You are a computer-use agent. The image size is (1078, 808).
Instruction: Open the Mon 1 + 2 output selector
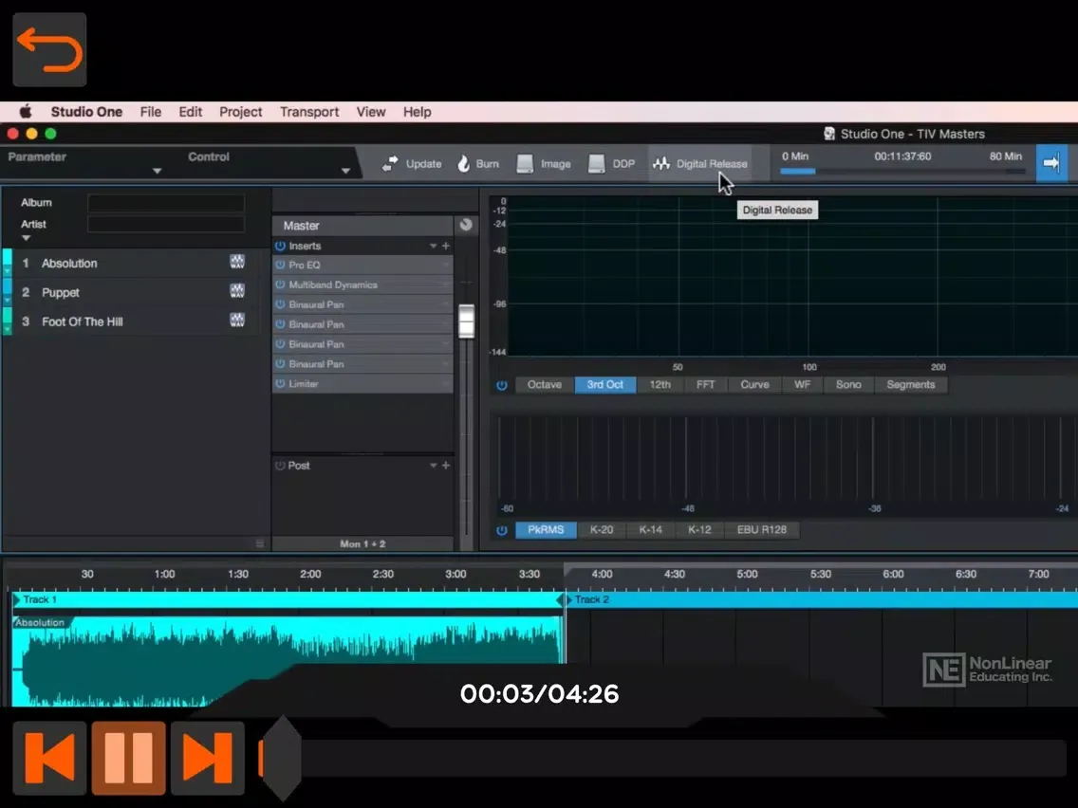[x=362, y=543]
